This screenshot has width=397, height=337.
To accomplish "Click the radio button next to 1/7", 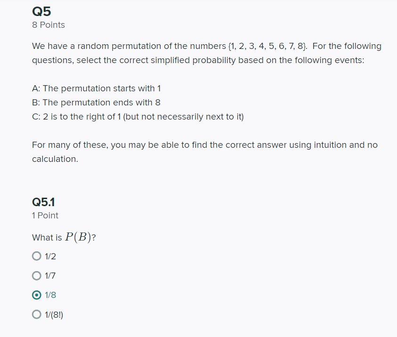I will pyautogui.click(x=36, y=275).
